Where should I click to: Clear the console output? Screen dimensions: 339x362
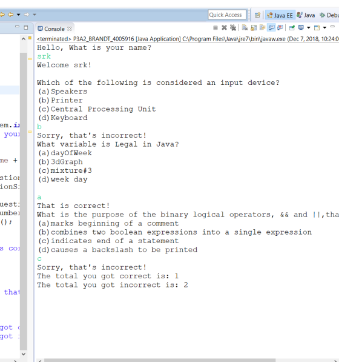tap(245, 28)
